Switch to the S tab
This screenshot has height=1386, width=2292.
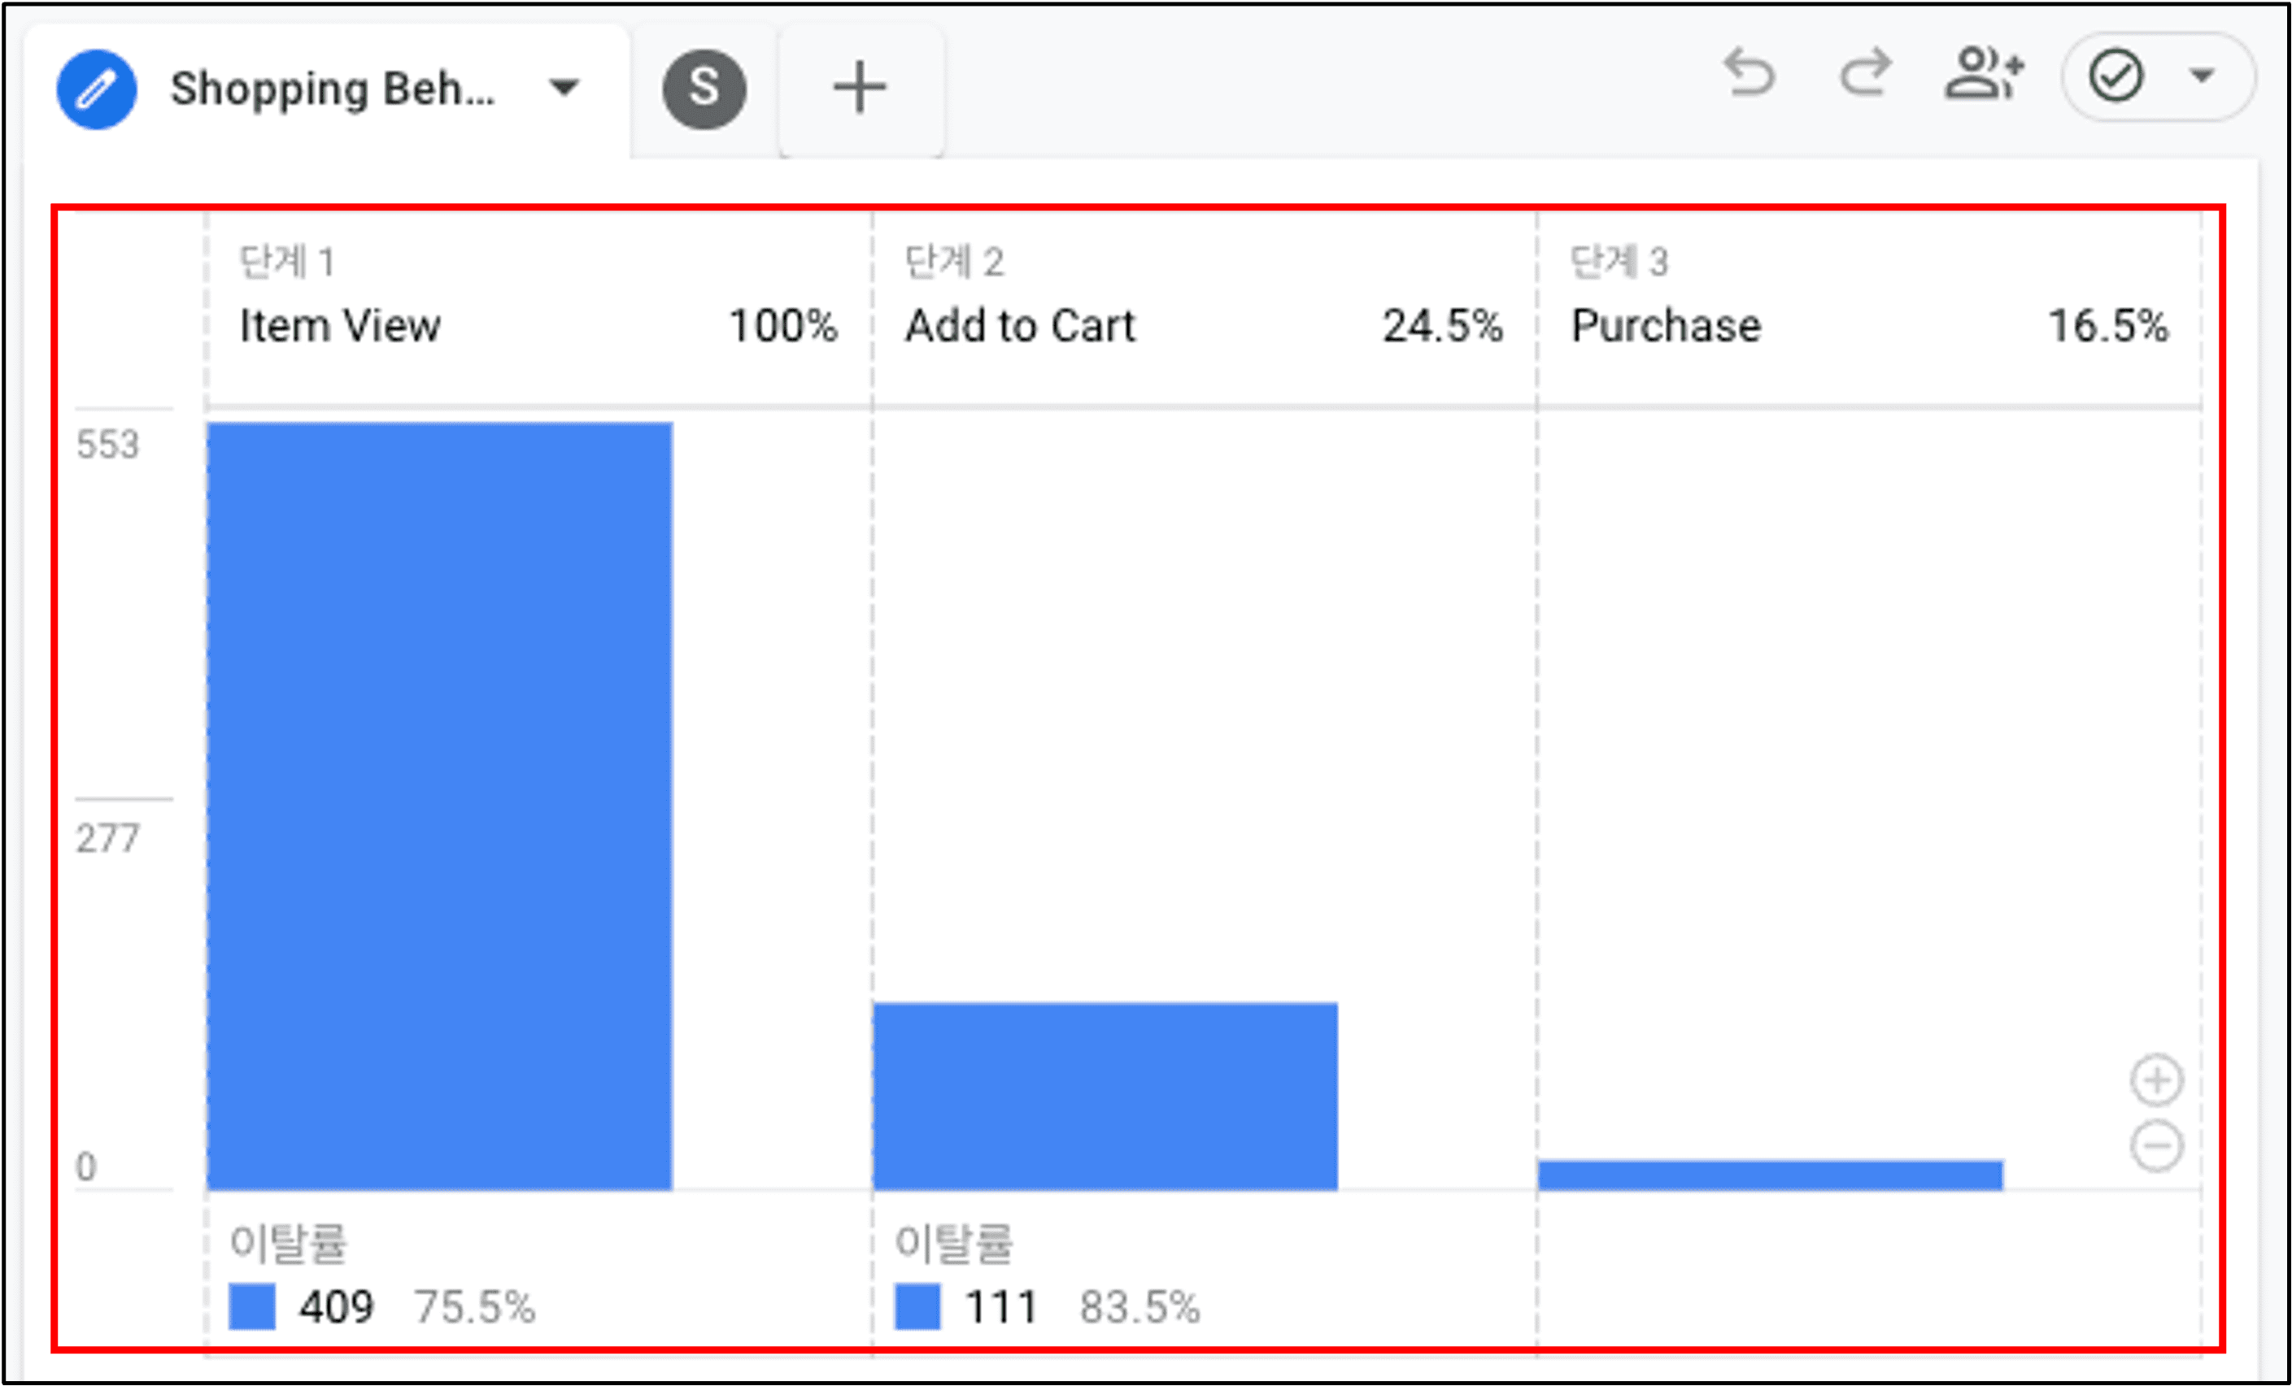pyautogui.click(x=704, y=89)
